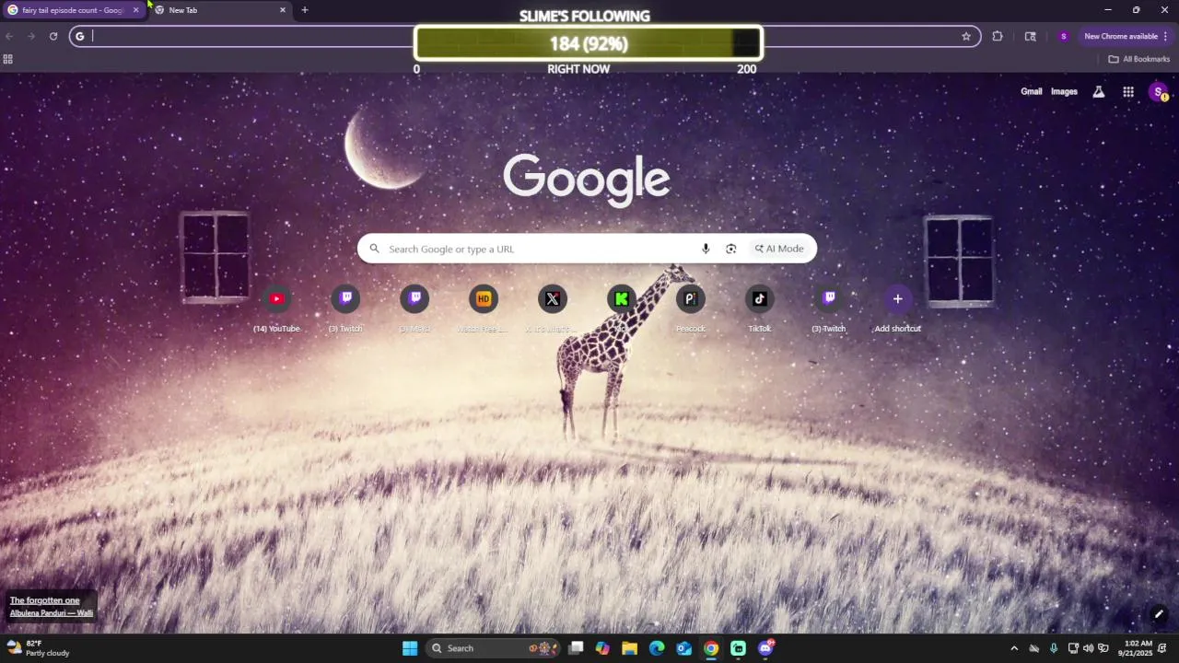Open the Extensions puzzle icon
1179x663 pixels.
[998, 36]
